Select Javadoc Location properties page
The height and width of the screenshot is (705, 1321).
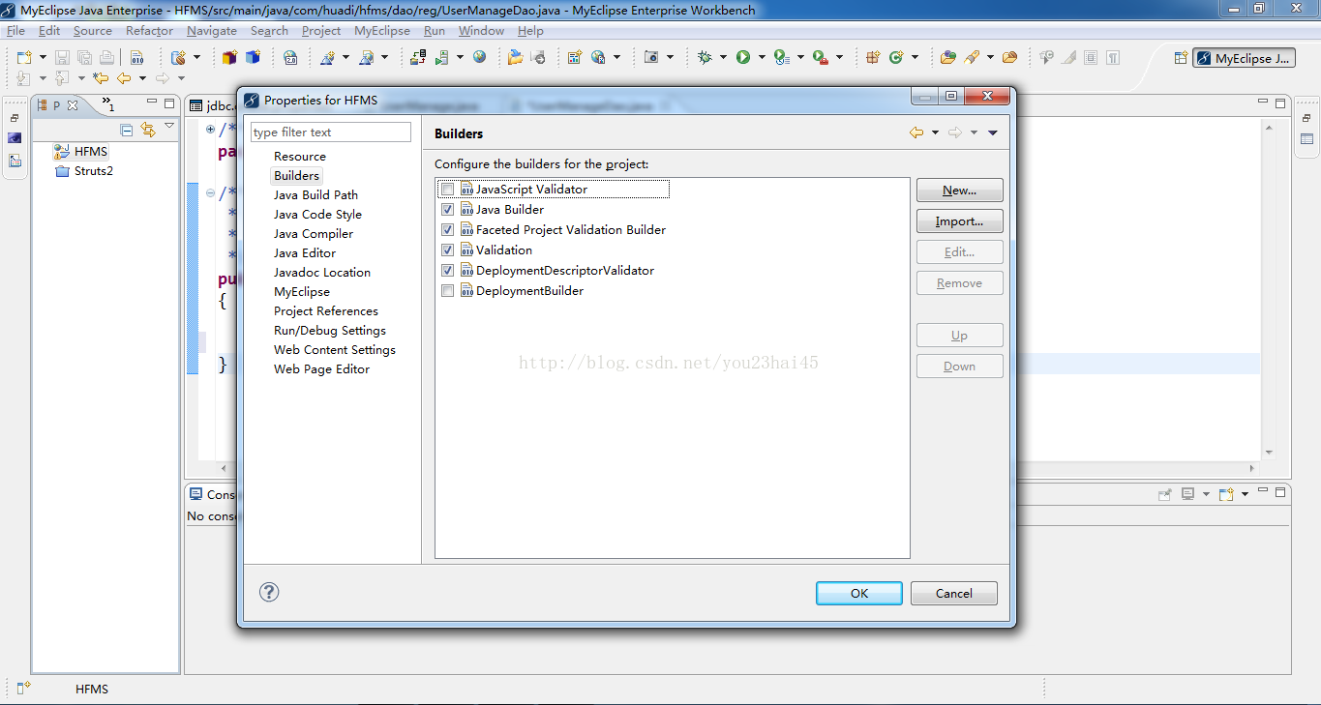(322, 273)
